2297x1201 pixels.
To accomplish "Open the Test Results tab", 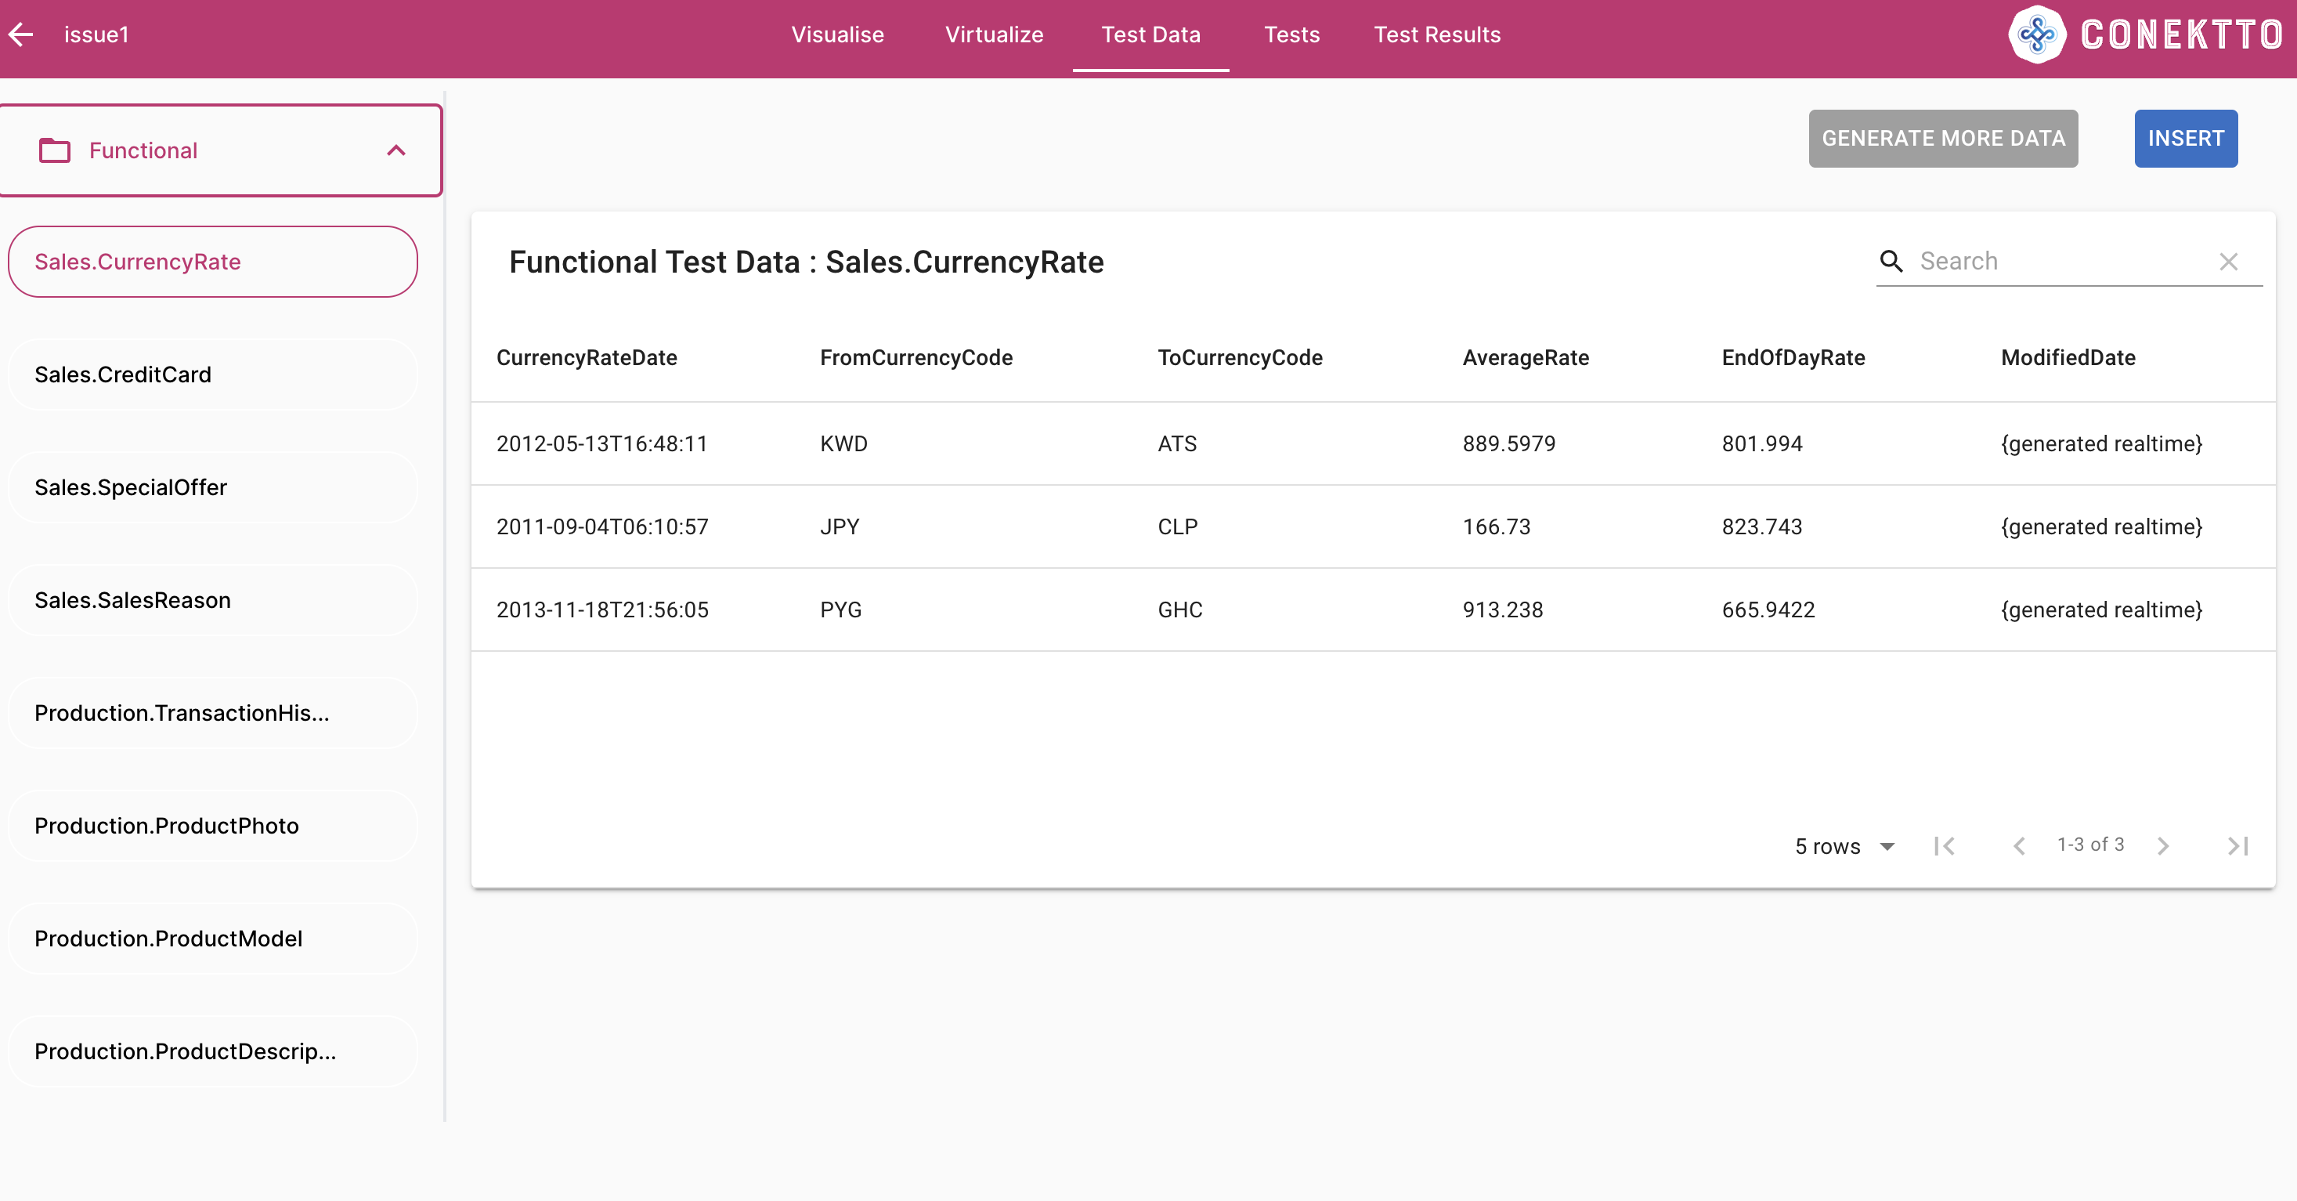I will (1436, 34).
